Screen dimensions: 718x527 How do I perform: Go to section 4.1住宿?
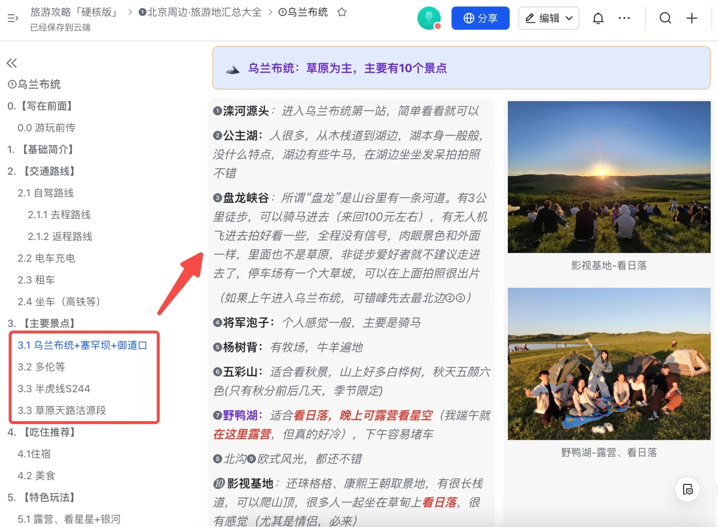tap(34, 454)
